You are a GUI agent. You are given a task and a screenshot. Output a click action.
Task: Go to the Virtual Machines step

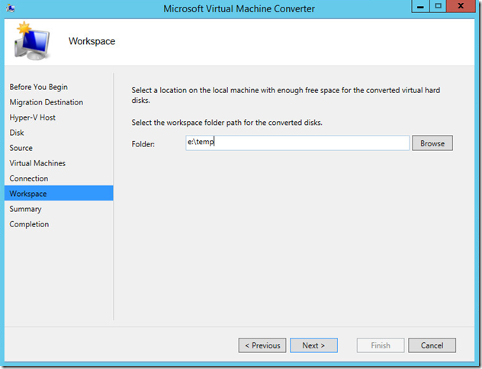(x=37, y=163)
